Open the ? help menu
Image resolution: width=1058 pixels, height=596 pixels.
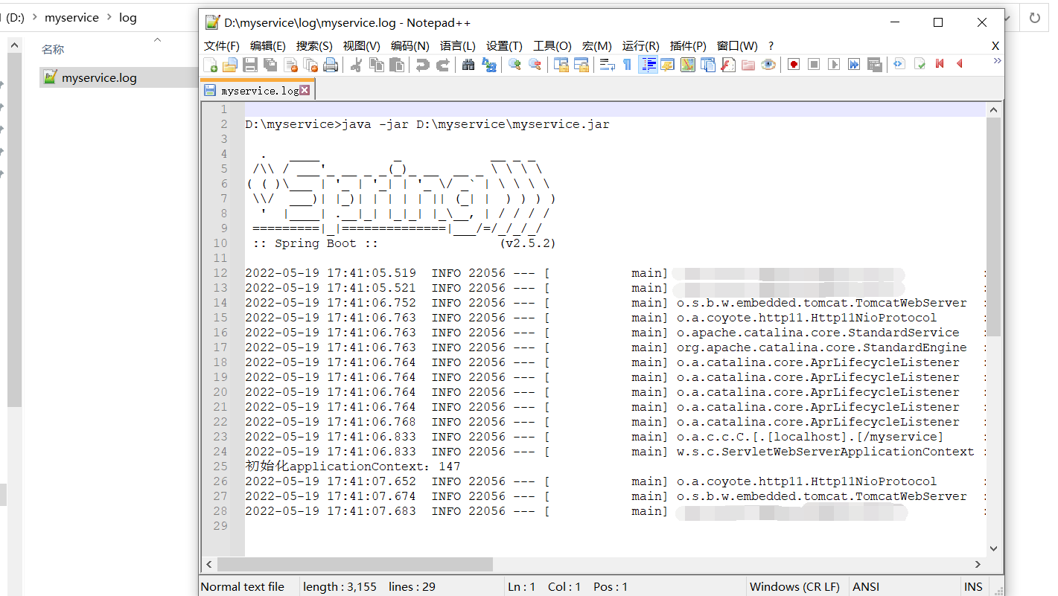point(771,45)
